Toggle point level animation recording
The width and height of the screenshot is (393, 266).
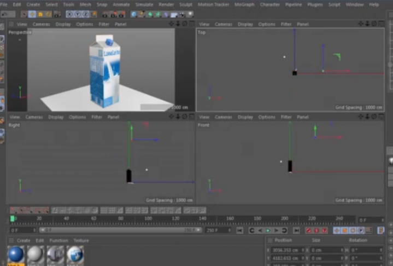click(x=369, y=230)
